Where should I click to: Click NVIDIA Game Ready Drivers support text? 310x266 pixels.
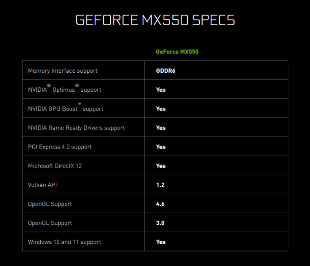coord(76,128)
